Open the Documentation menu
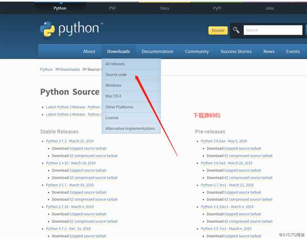Viewport: 307px width, 239px height. pyautogui.click(x=157, y=51)
